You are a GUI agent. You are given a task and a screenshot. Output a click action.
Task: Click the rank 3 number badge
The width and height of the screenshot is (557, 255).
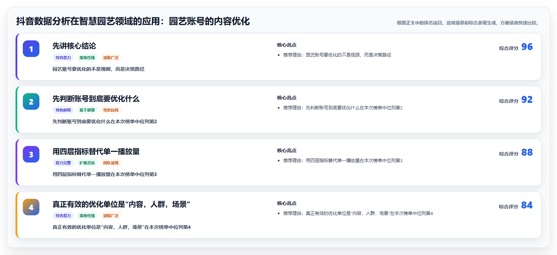31,154
